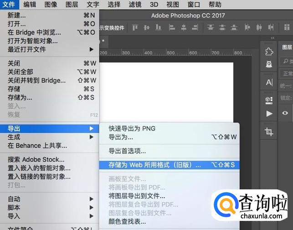
Task: Open the 编辑 (Edit) menu
Action: coord(30,4)
